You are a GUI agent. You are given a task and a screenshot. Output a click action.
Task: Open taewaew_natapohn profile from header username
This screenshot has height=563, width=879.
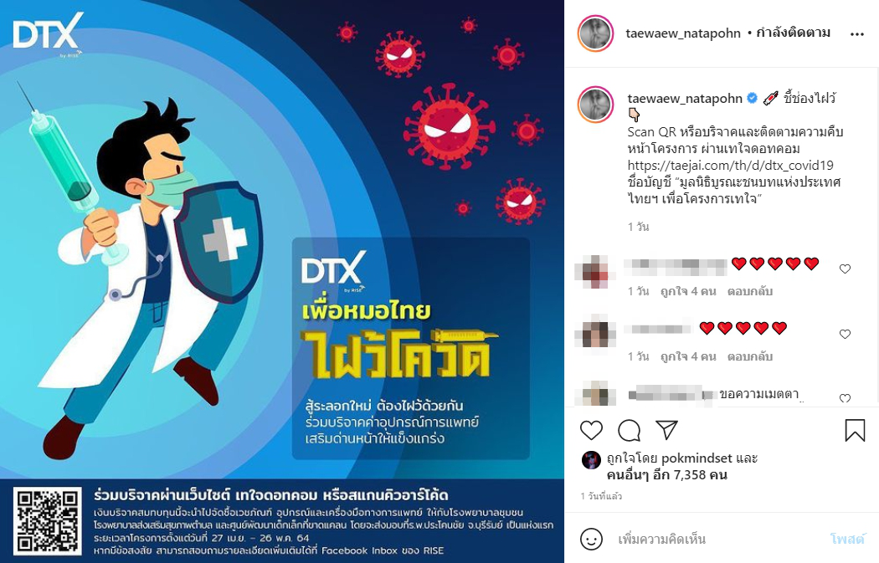(x=683, y=33)
